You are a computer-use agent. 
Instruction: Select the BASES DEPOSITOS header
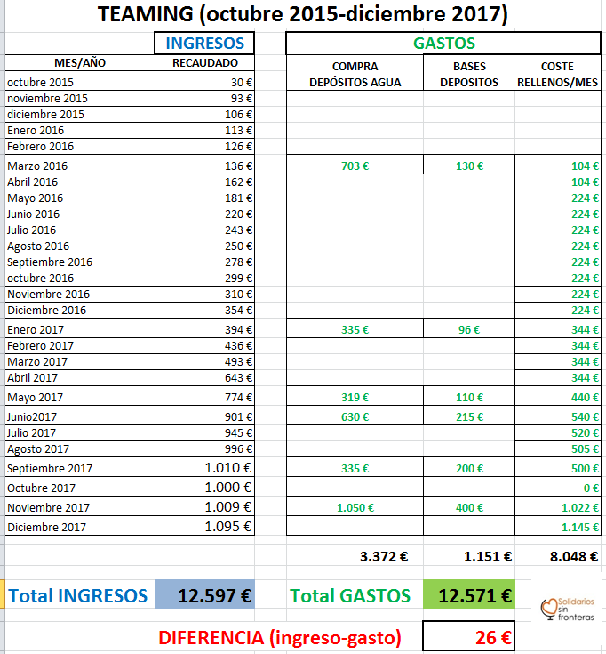(x=469, y=74)
